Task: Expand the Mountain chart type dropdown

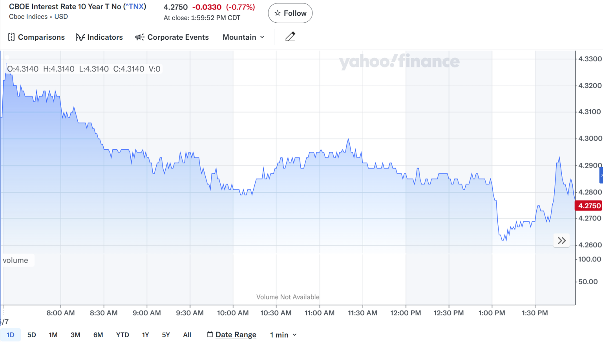Action: [x=243, y=37]
